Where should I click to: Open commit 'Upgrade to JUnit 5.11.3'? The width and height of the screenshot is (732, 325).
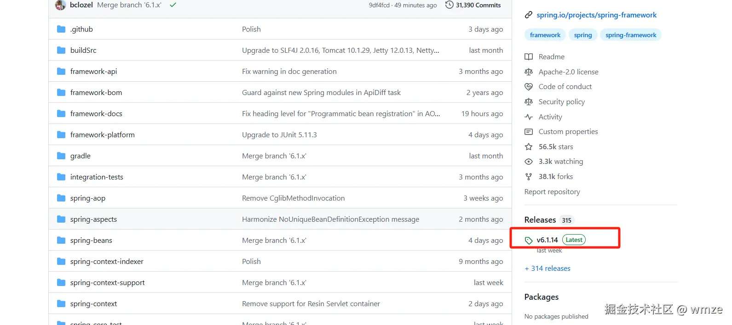279,134
